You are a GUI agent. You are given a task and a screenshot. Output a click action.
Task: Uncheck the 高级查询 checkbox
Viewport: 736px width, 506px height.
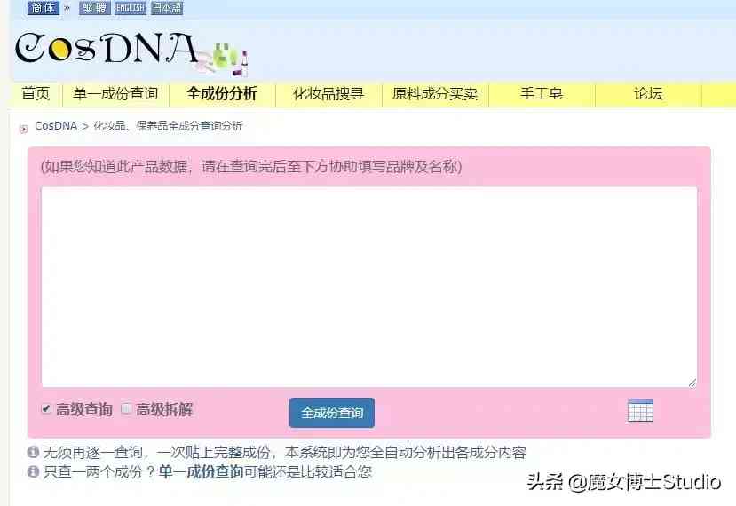(x=46, y=408)
